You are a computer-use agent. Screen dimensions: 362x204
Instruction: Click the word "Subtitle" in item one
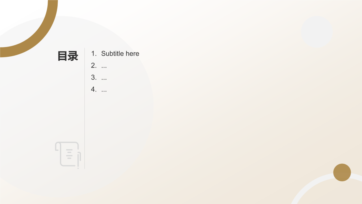point(113,54)
